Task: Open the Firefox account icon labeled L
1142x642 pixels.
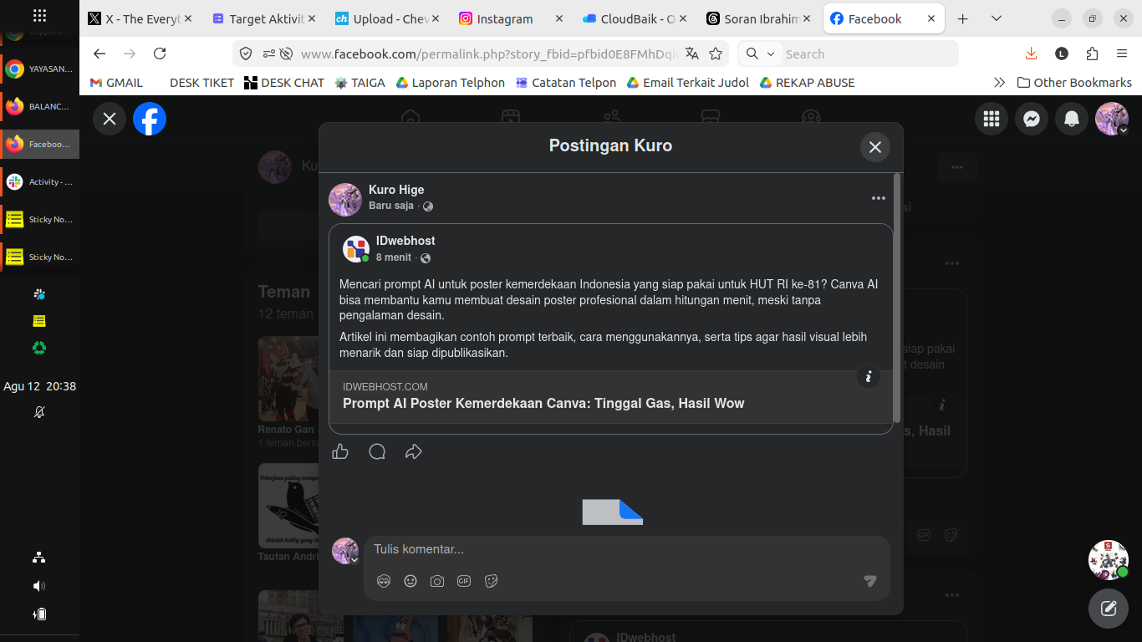Action: 1062,53
